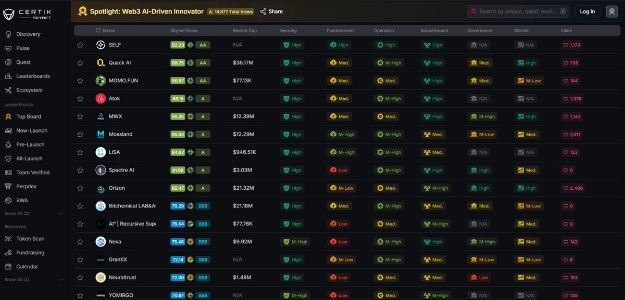The width and height of the screenshot is (625, 300).
Task: Click the Perpdex sidebar icon
Action: (x=8, y=186)
